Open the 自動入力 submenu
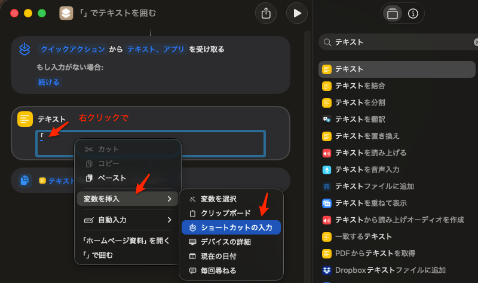 pos(128,220)
